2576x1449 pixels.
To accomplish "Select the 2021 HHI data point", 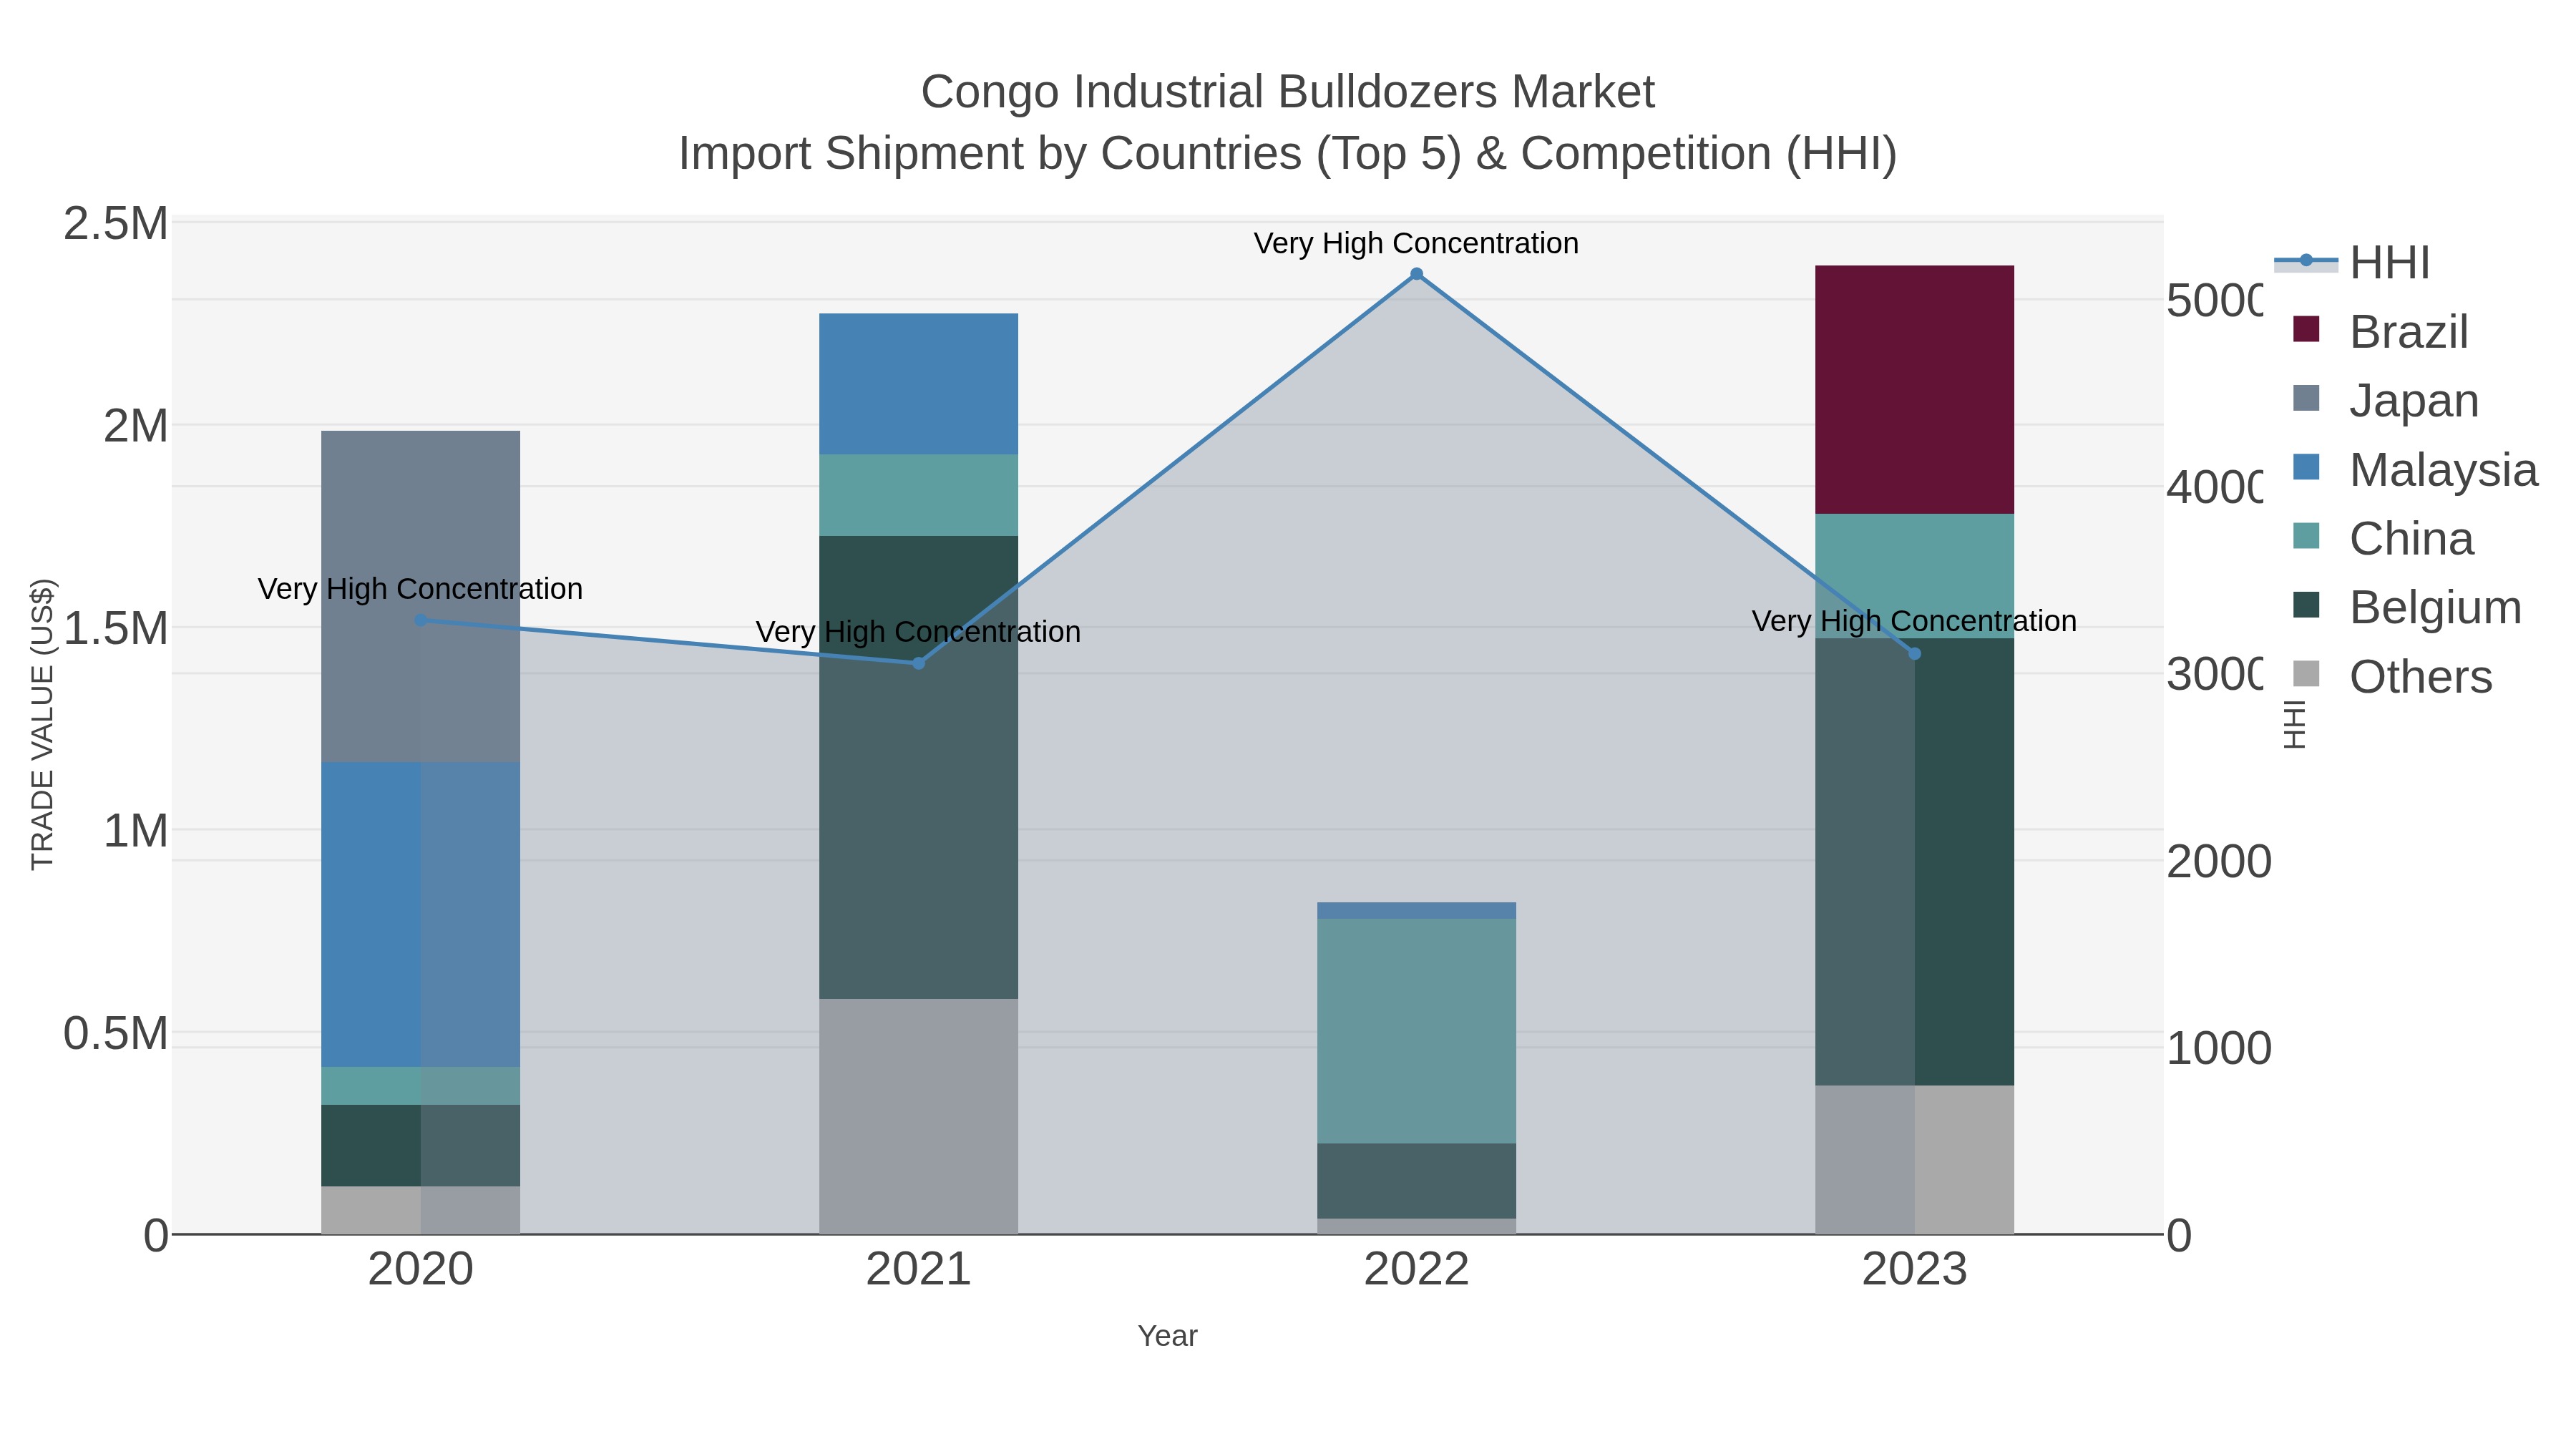I will point(919,663).
